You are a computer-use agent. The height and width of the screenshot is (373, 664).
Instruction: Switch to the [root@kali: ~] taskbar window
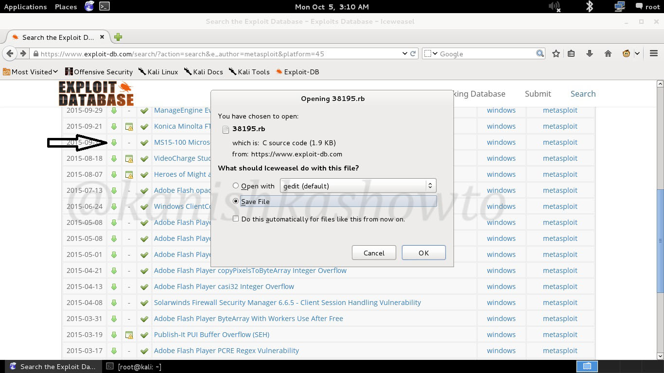[134, 367]
